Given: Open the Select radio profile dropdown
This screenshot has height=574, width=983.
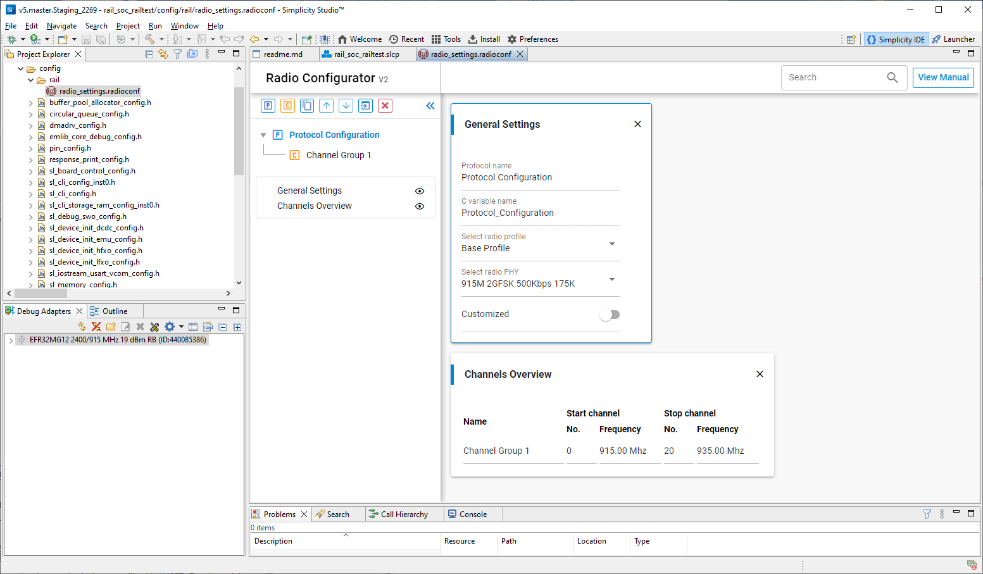Looking at the screenshot, I should click(x=611, y=244).
